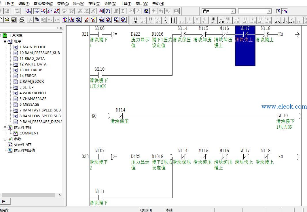Screen dimensions: 307x212
Task: Select 13 INTERRUP program
Action: pyautogui.click(x=31, y=70)
